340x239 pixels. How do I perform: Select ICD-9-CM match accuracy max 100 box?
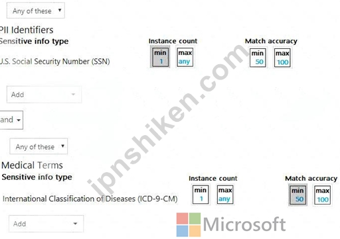point(323,195)
